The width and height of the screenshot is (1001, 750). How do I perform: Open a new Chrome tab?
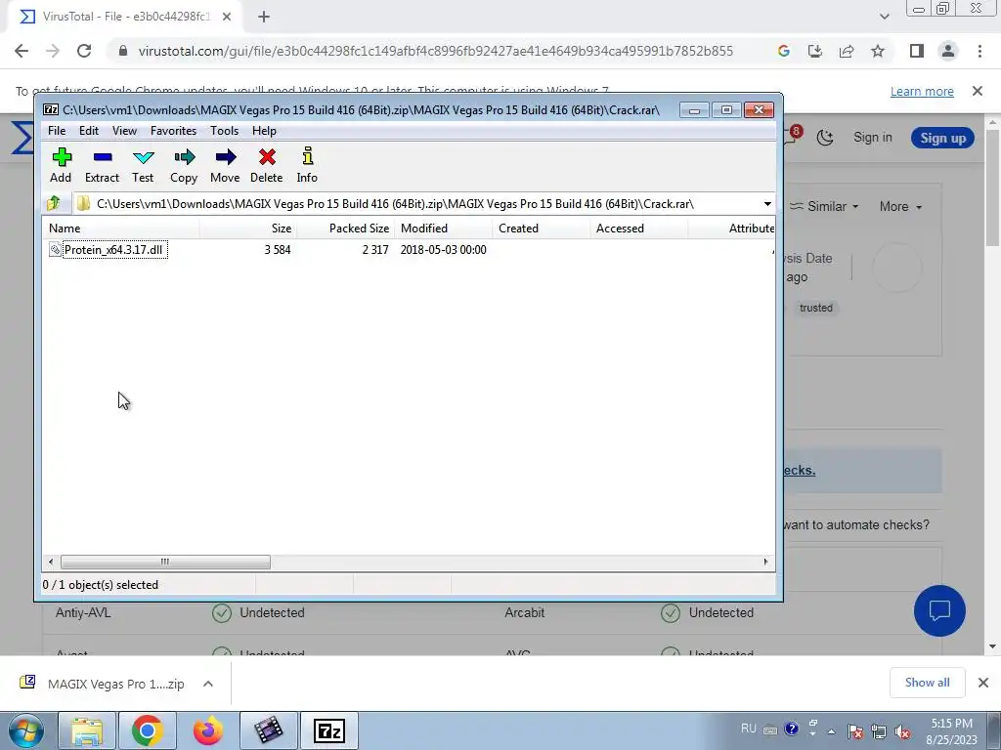pyautogui.click(x=264, y=18)
